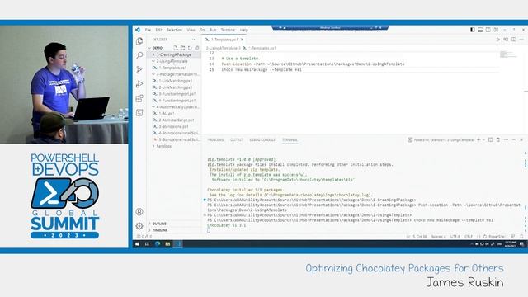Open Windows Start menu
This screenshot has width=528, height=297.
click(138, 244)
